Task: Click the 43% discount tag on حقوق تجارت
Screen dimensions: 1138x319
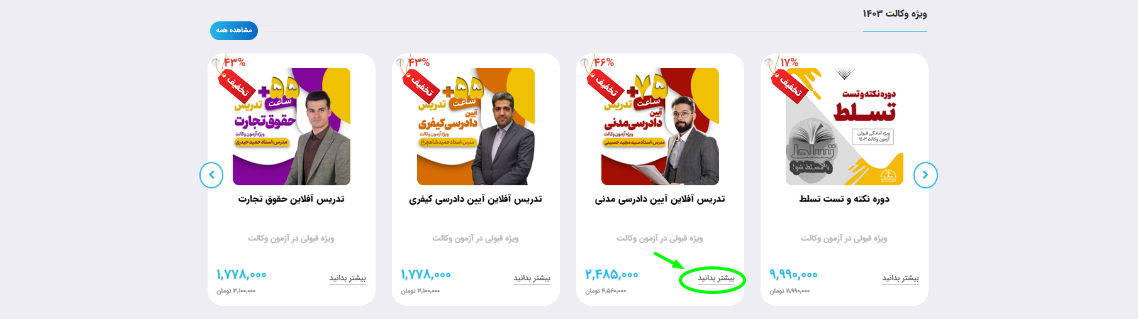Action: pyautogui.click(x=232, y=77)
